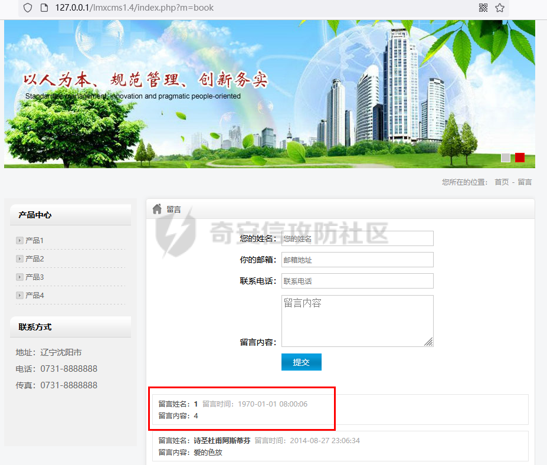Bookmark this page with the star icon
The width and height of the screenshot is (547, 465).
[500, 8]
